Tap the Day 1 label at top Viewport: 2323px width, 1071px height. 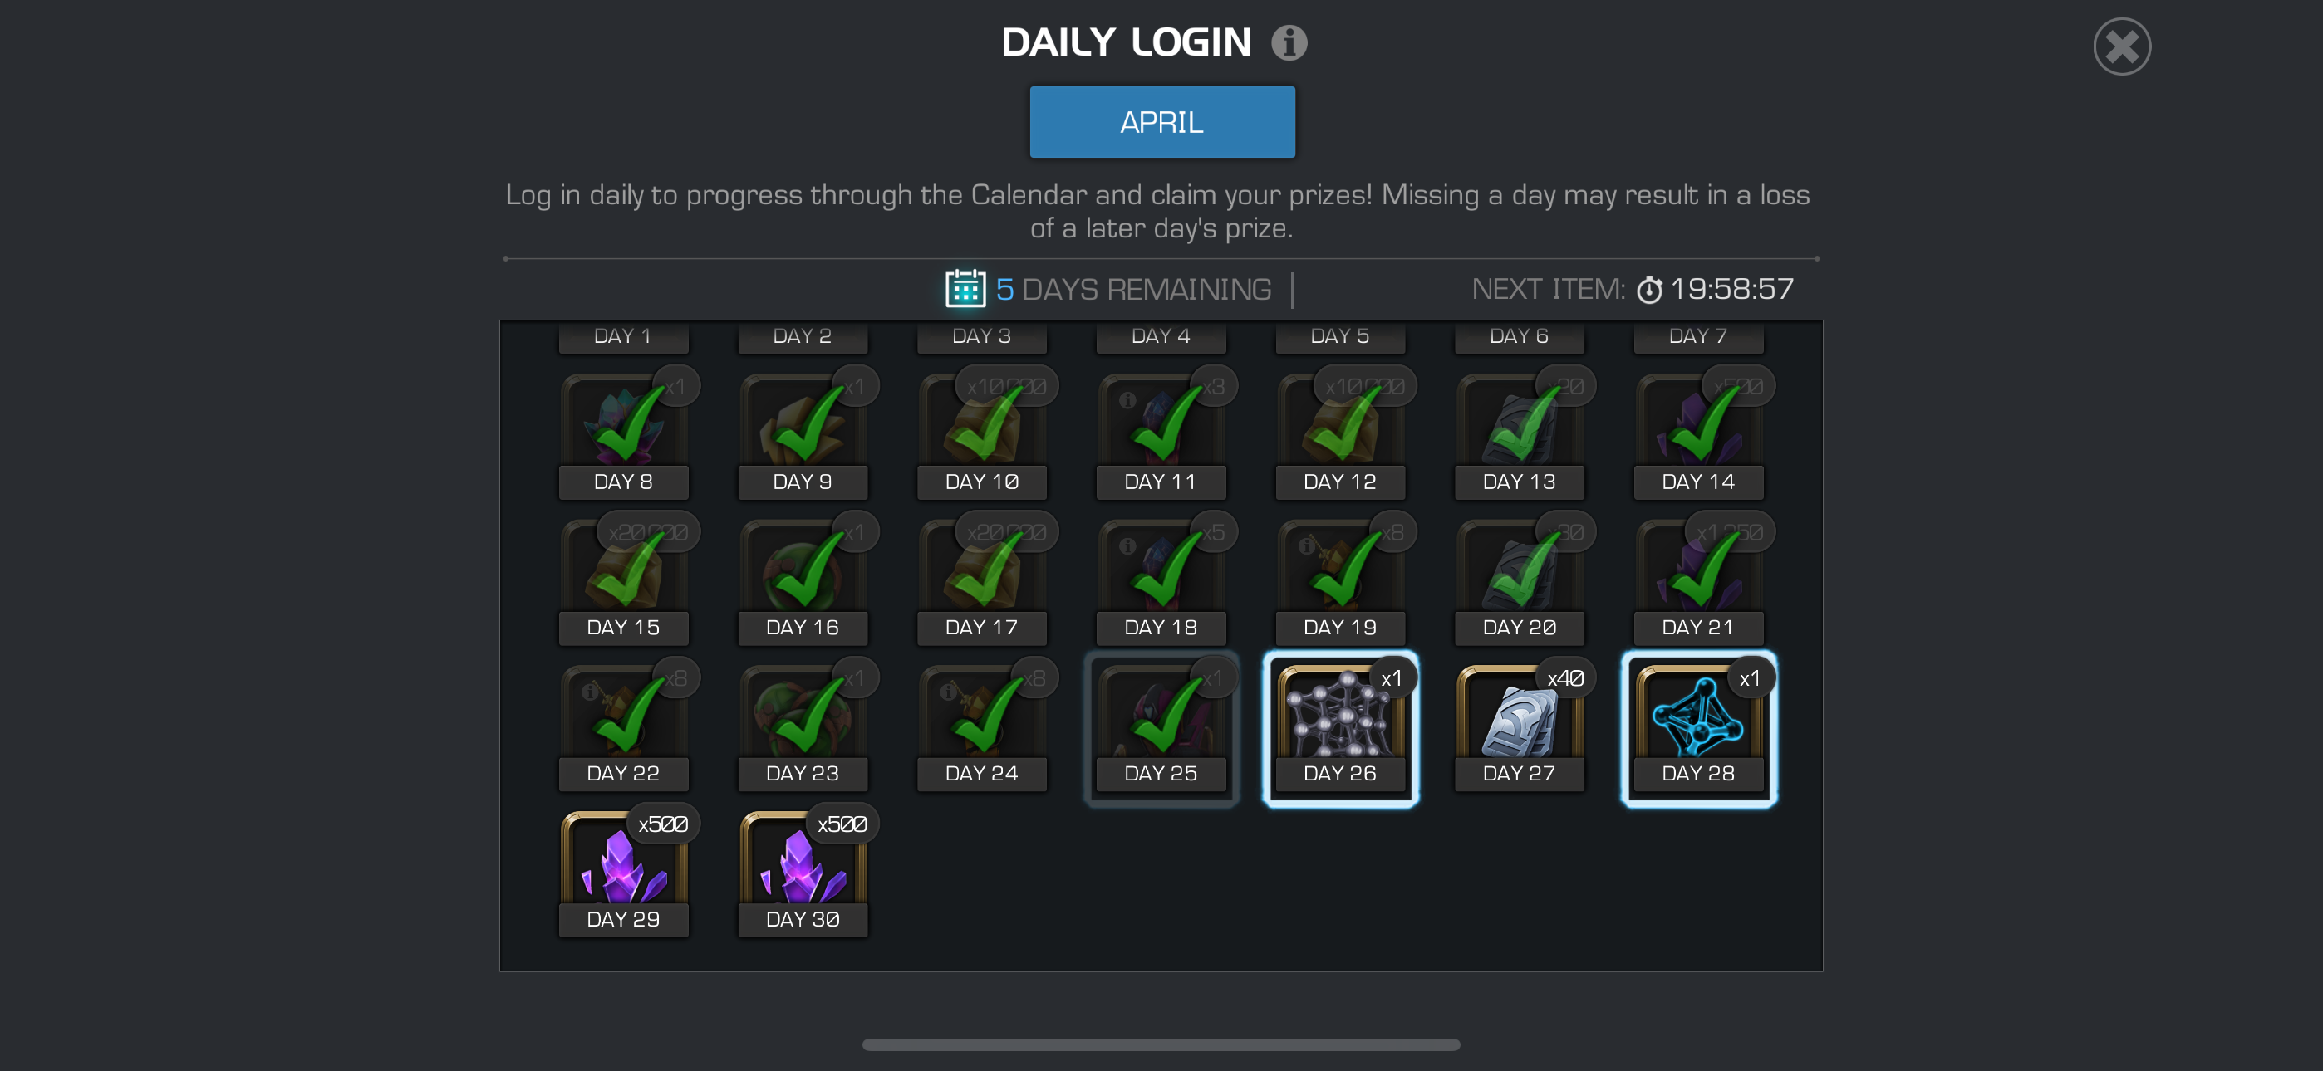[x=623, y=336]
